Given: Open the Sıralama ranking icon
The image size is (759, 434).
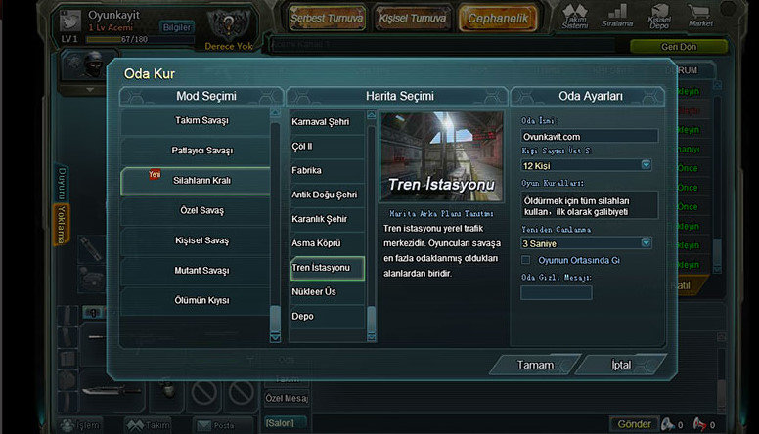Looking at the screenshot, I should (x=617, y=16).
